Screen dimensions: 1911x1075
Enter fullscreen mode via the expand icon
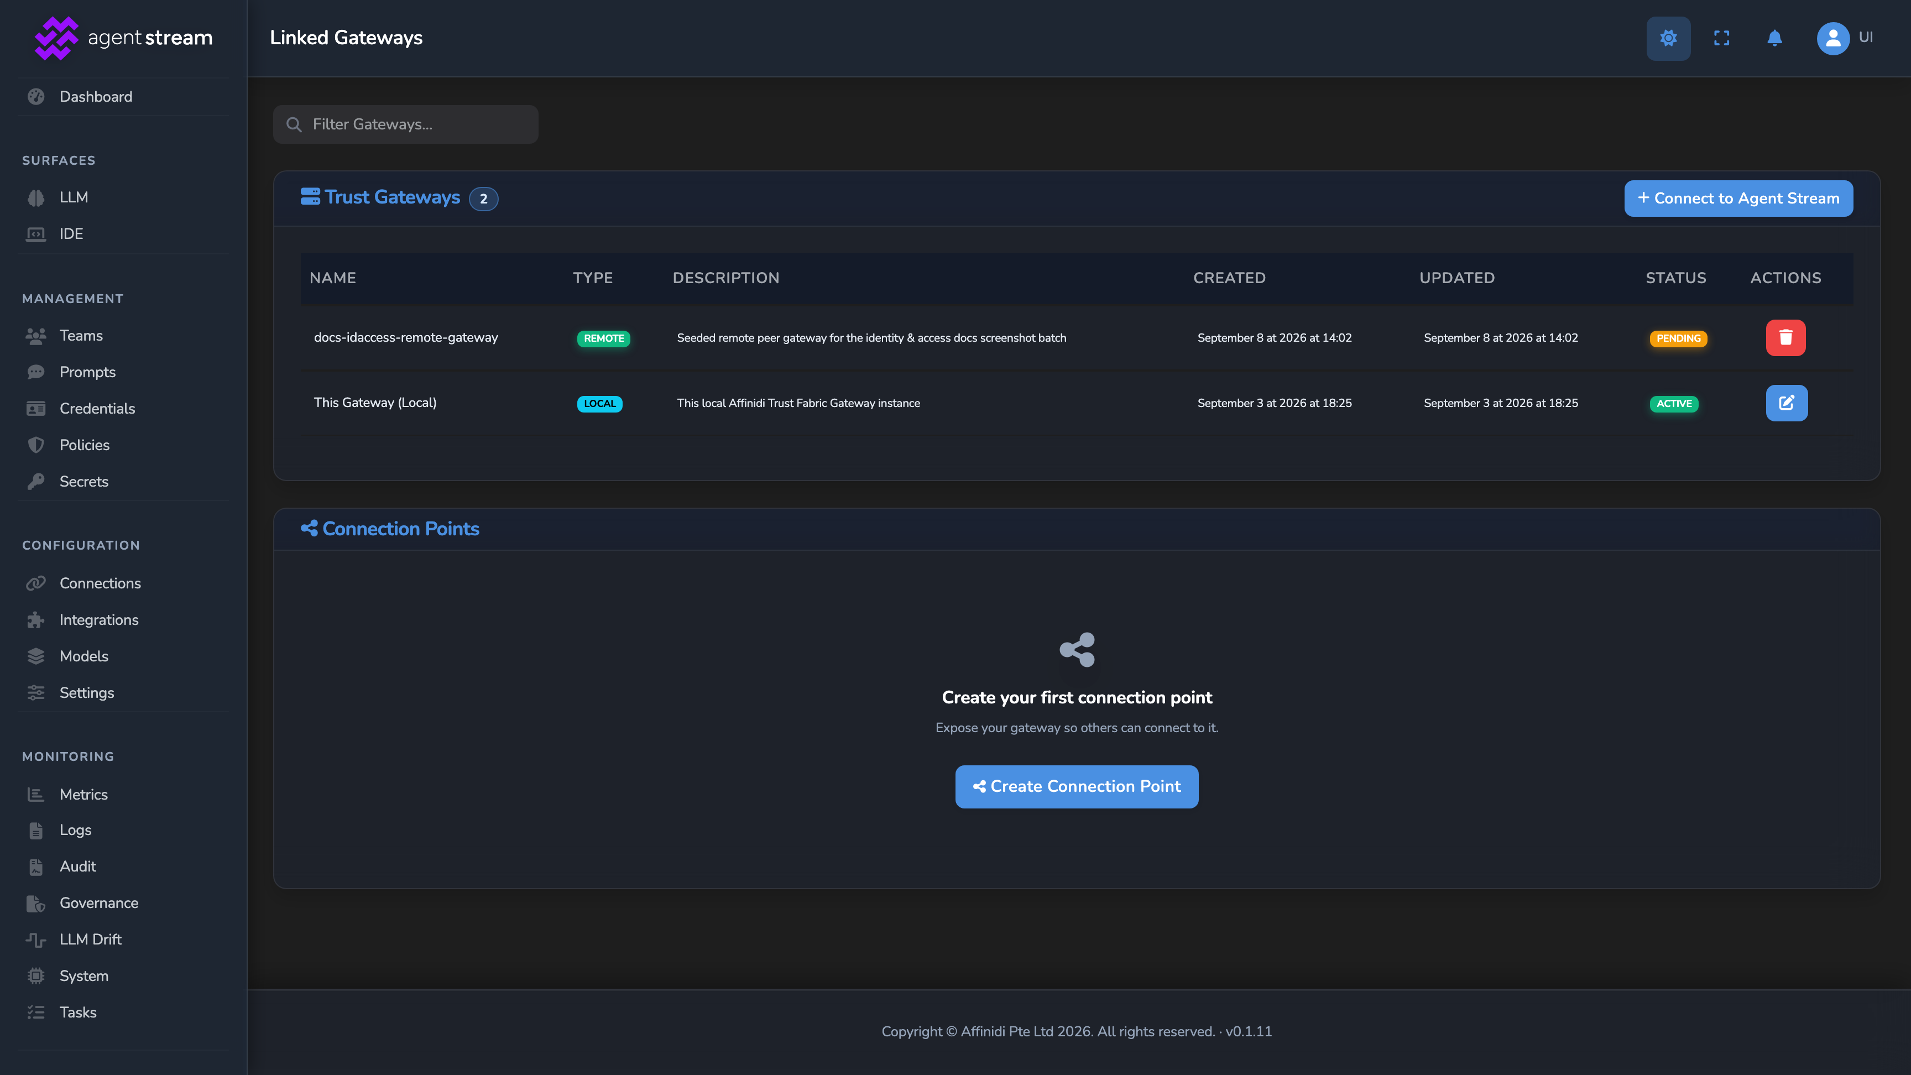1722,38
